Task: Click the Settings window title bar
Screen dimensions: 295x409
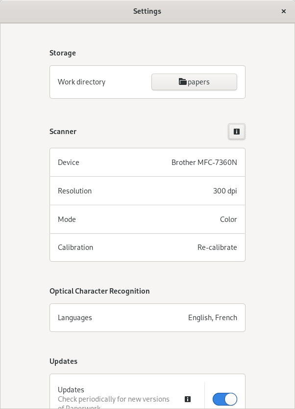Action: click(147, 11)
